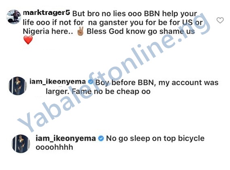230x170 pixels.
Task: Click 'larger. Fame no be cheap oo' line
Action: tap(98, 92)
